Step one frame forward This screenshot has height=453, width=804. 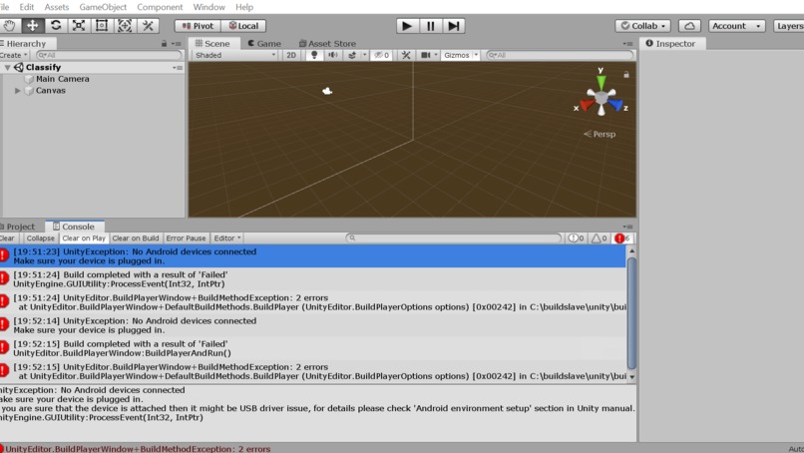[453, 26]
